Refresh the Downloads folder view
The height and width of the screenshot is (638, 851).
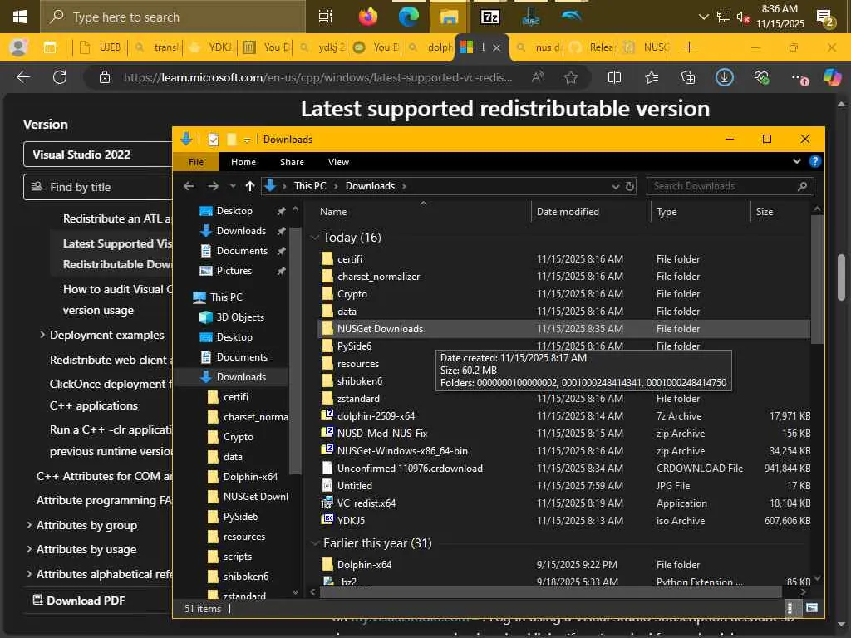click(630, 186)
